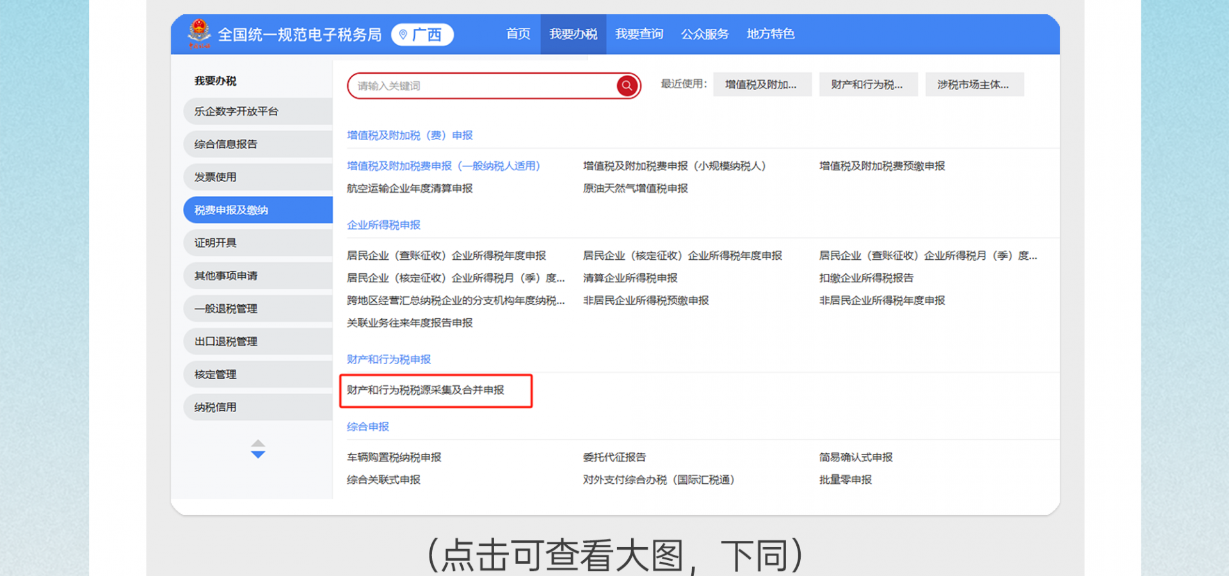Select 批量零申报 link

point(846,480)
